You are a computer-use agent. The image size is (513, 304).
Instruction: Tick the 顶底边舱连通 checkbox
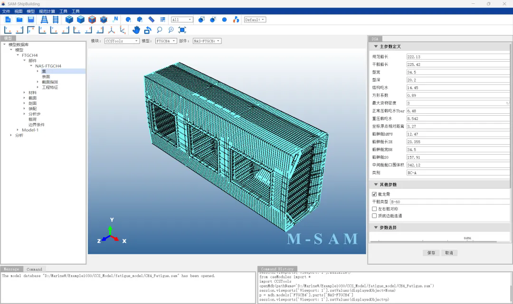click(374, 216)
